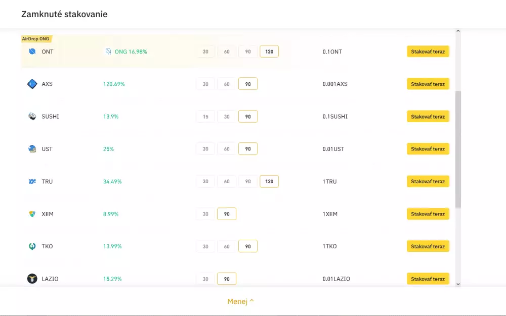The image size is (506, 316).
Task: Collapse the list using Menej
Action: [x=240, y=301]
